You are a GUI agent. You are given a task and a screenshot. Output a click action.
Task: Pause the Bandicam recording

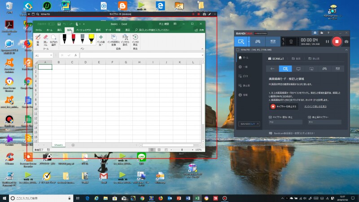click(x=327, y=42)
